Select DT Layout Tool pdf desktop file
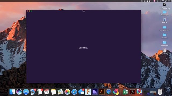The image size is (172, 96). click(x=164, y=6)
